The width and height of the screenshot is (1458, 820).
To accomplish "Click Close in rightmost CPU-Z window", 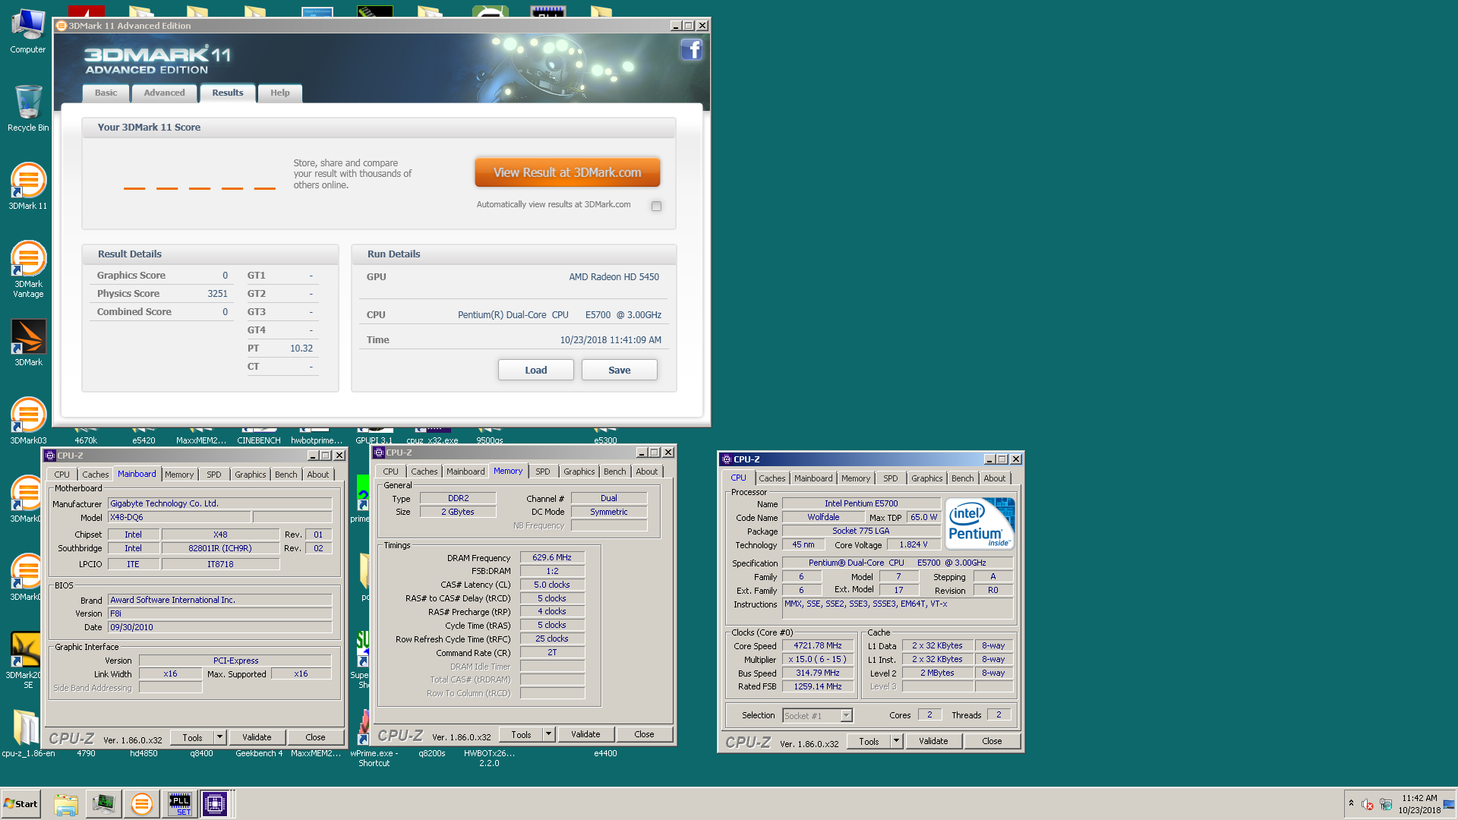I will [x=992, y=741].
